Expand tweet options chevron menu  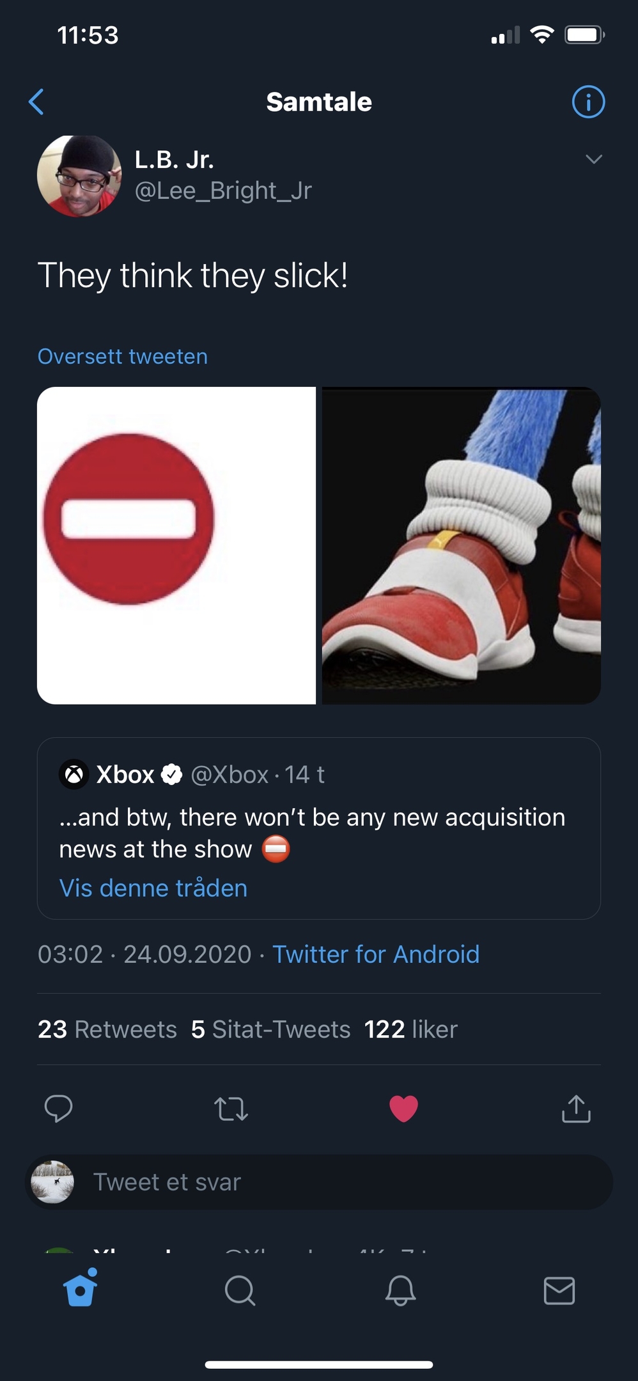594,159
